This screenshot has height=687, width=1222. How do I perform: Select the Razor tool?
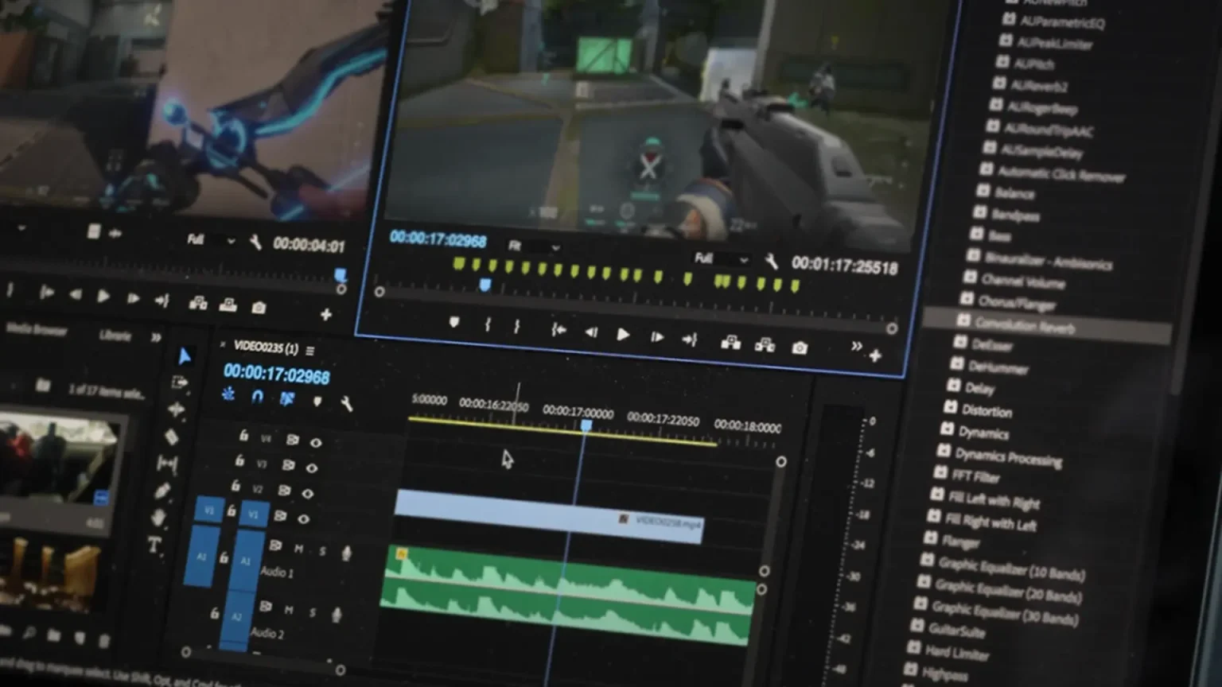click(x=171, y=437)
